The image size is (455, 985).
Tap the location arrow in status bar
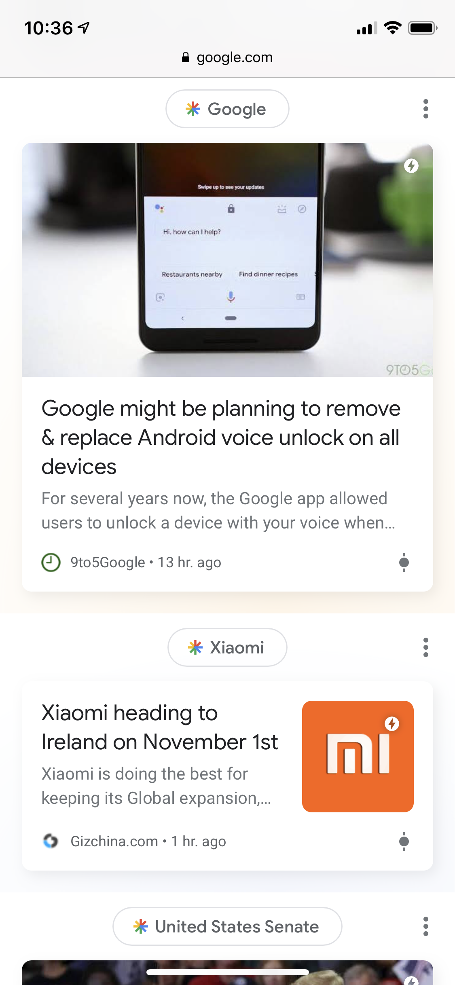(84, 28)
